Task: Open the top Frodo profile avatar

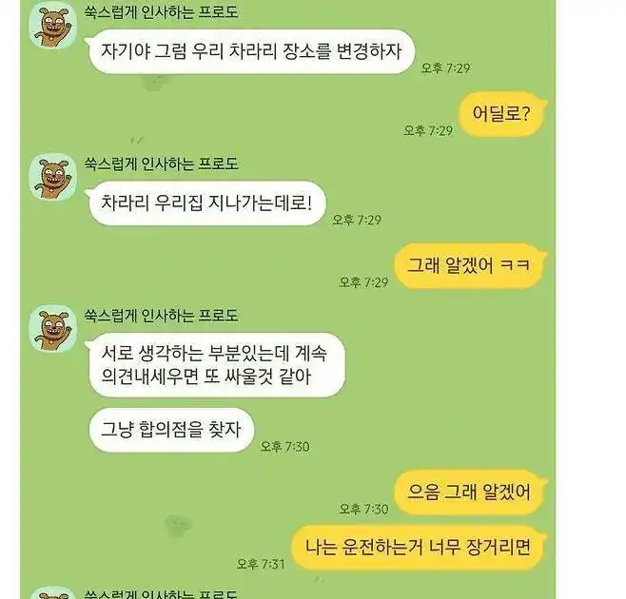Action: coord(52,25)
